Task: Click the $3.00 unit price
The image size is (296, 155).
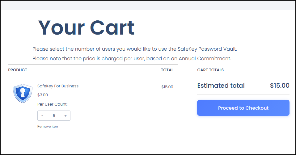Action: click(x=43, y=95)
